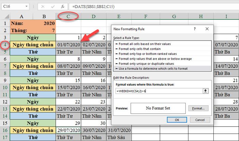
Task: Select column C header
Action: pyautogui.click(x=68, y=16)
